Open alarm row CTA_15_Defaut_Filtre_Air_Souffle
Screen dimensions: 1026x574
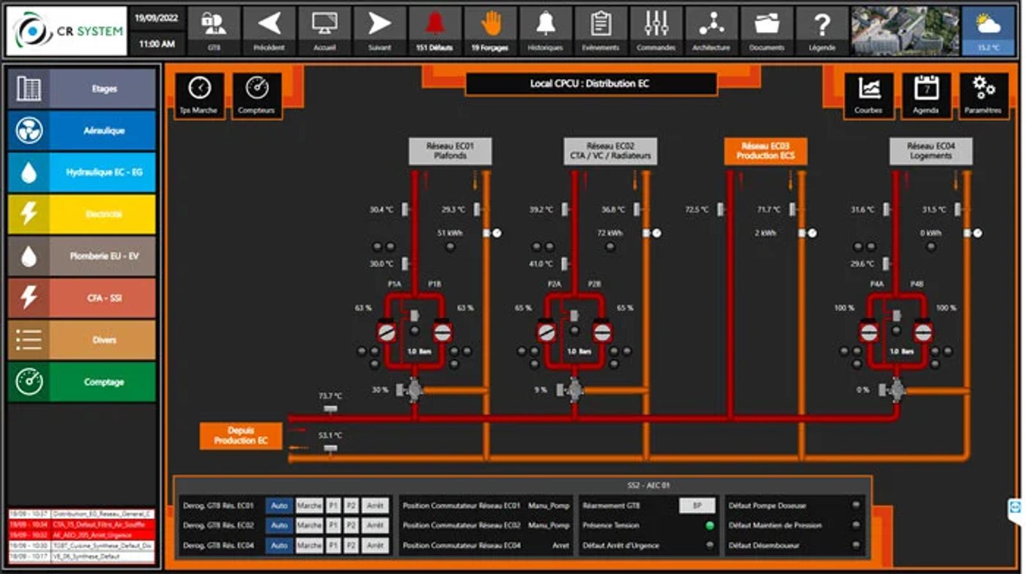pos(81,524)
